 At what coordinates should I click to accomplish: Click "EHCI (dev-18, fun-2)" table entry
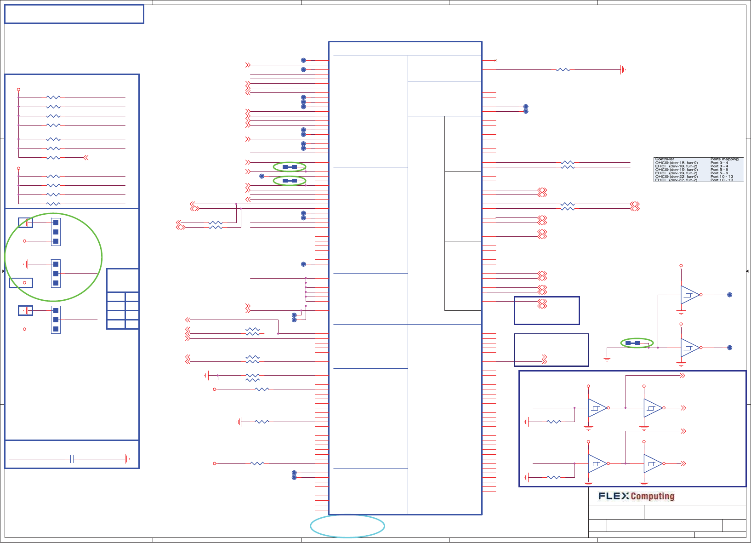tap(676, 166)
